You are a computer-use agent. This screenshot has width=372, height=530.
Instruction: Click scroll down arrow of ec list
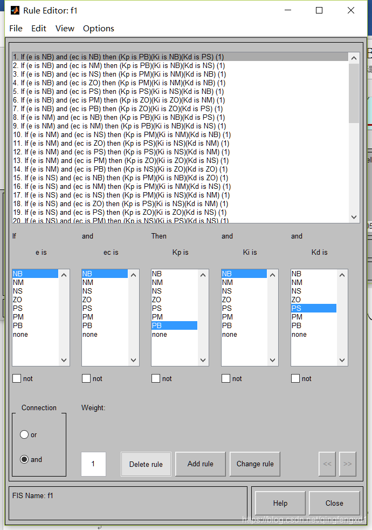tap(133, 361)
